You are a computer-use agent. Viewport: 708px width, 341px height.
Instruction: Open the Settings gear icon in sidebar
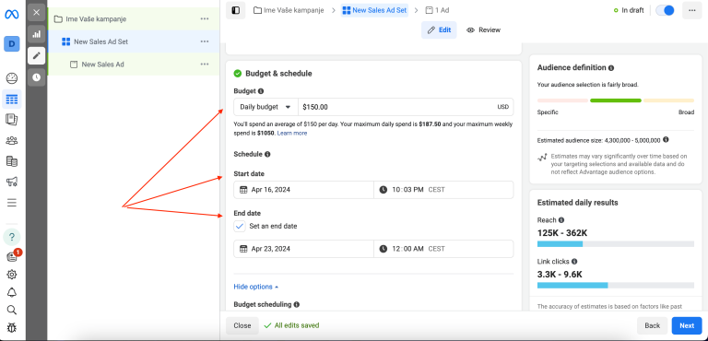(12, 274)
